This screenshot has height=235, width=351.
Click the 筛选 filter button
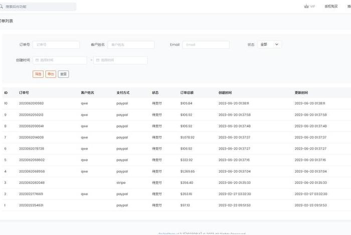coord(38,74)
